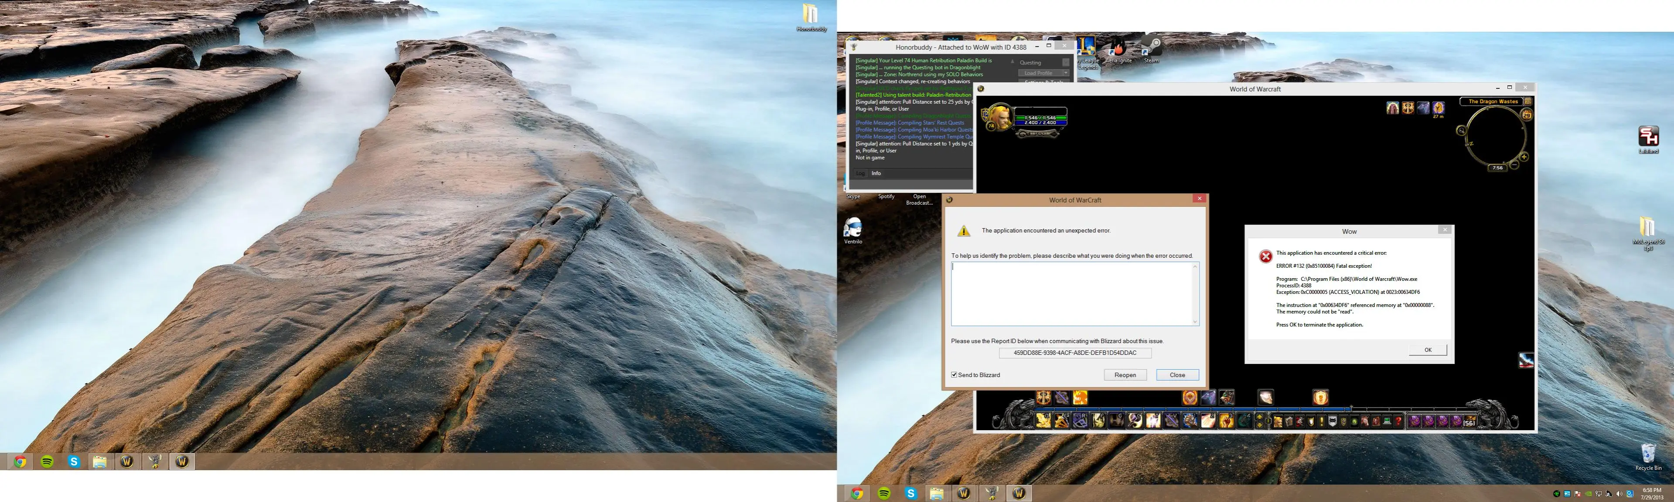Image resolution: width=1674 pixels, height=502 pixels.
Task: Click the minimap tracking magnifier icon
Action: tap(1462, 130)
